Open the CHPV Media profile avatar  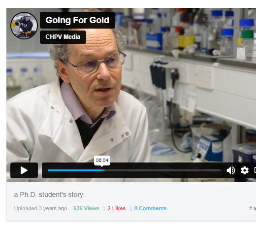pyautogui.click(x=24, y=26)
